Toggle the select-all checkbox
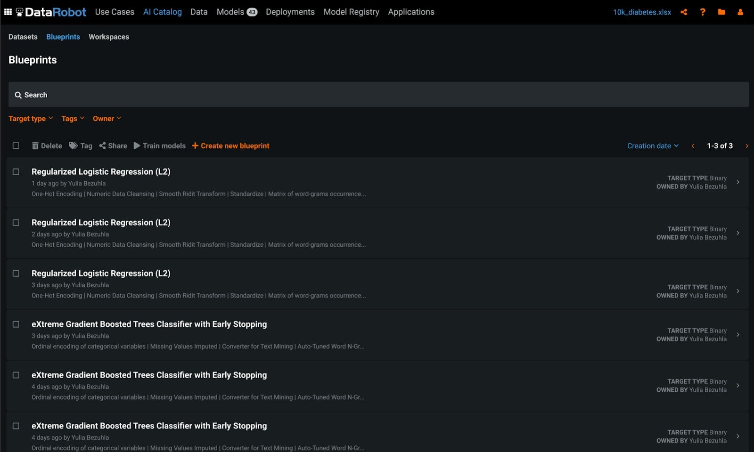 (x=16, y=146)
